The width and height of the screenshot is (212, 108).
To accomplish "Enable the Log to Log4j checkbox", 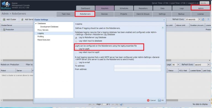I will coord(76,49).
